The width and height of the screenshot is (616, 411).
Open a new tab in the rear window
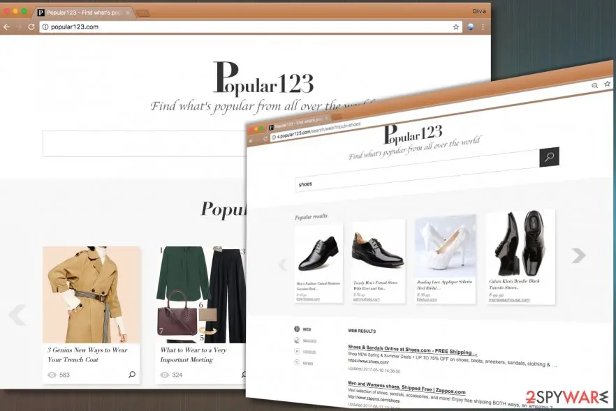[142, 13]
